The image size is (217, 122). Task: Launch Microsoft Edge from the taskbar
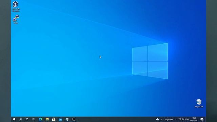[x=41, y=119]
